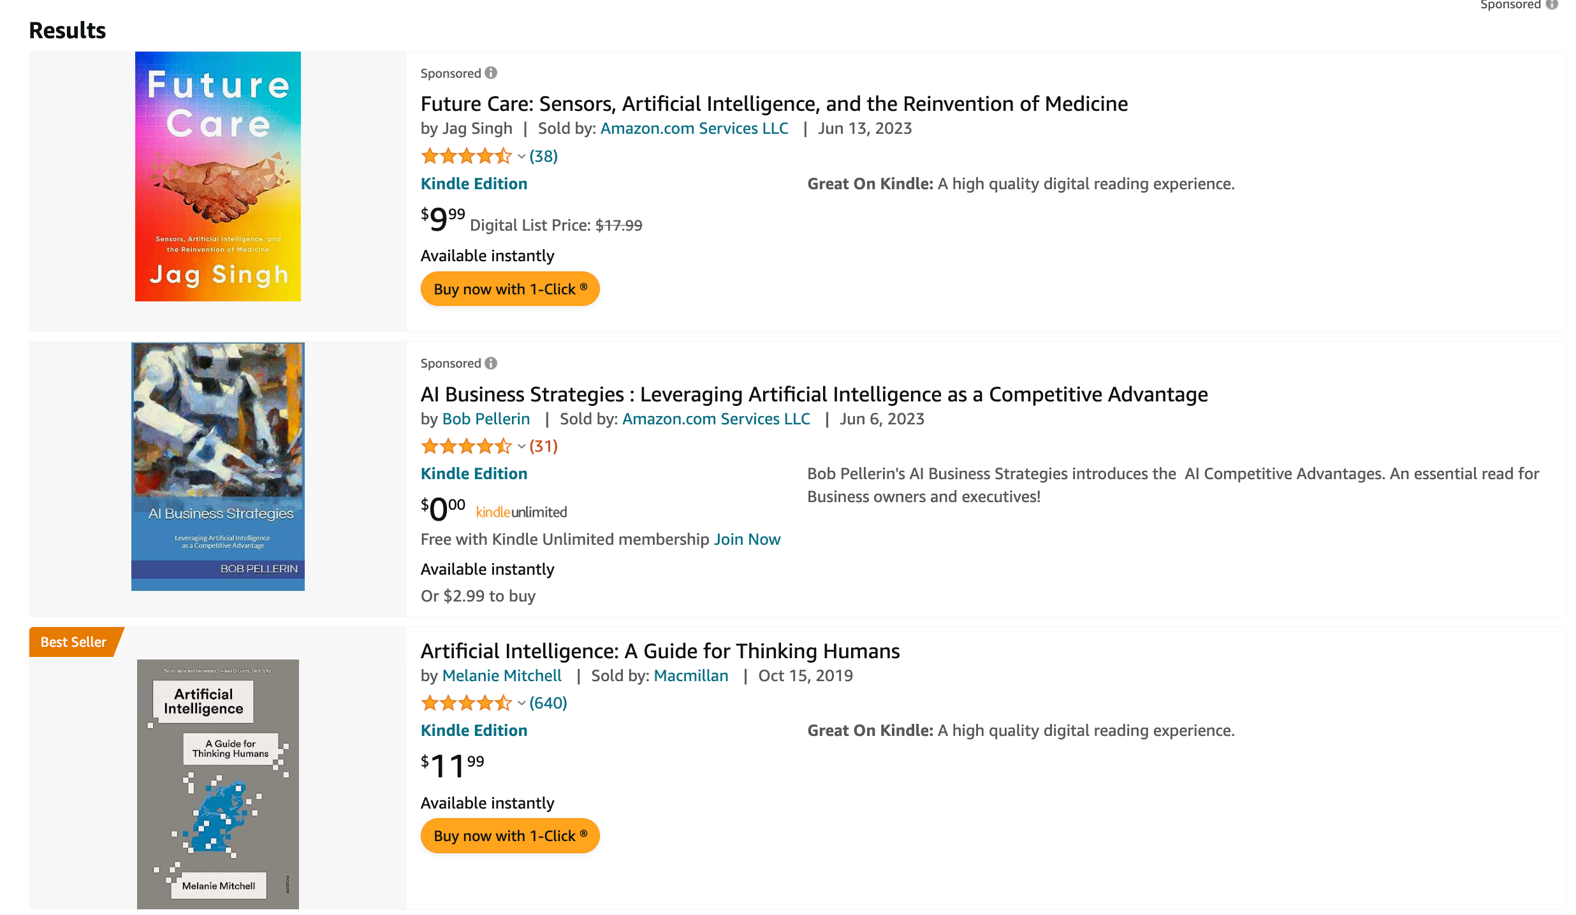Buy Artificial Intelligence guide with 1-Click
1576x915 pixels.
(510, 835)
